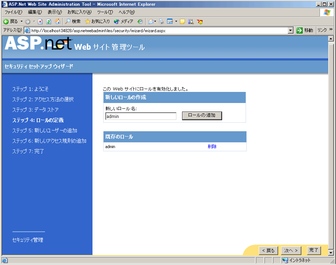Open the お気に入り(A) menu

pos(80,12)
